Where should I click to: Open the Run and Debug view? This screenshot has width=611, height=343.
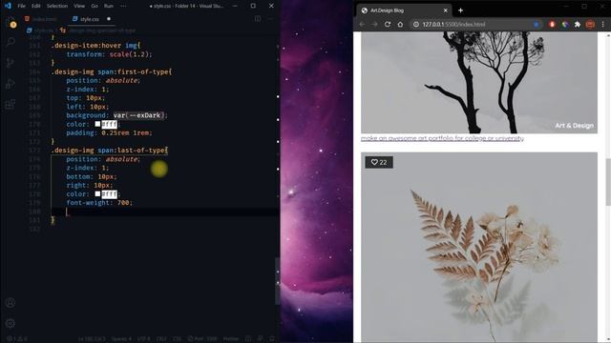(11, 83)
